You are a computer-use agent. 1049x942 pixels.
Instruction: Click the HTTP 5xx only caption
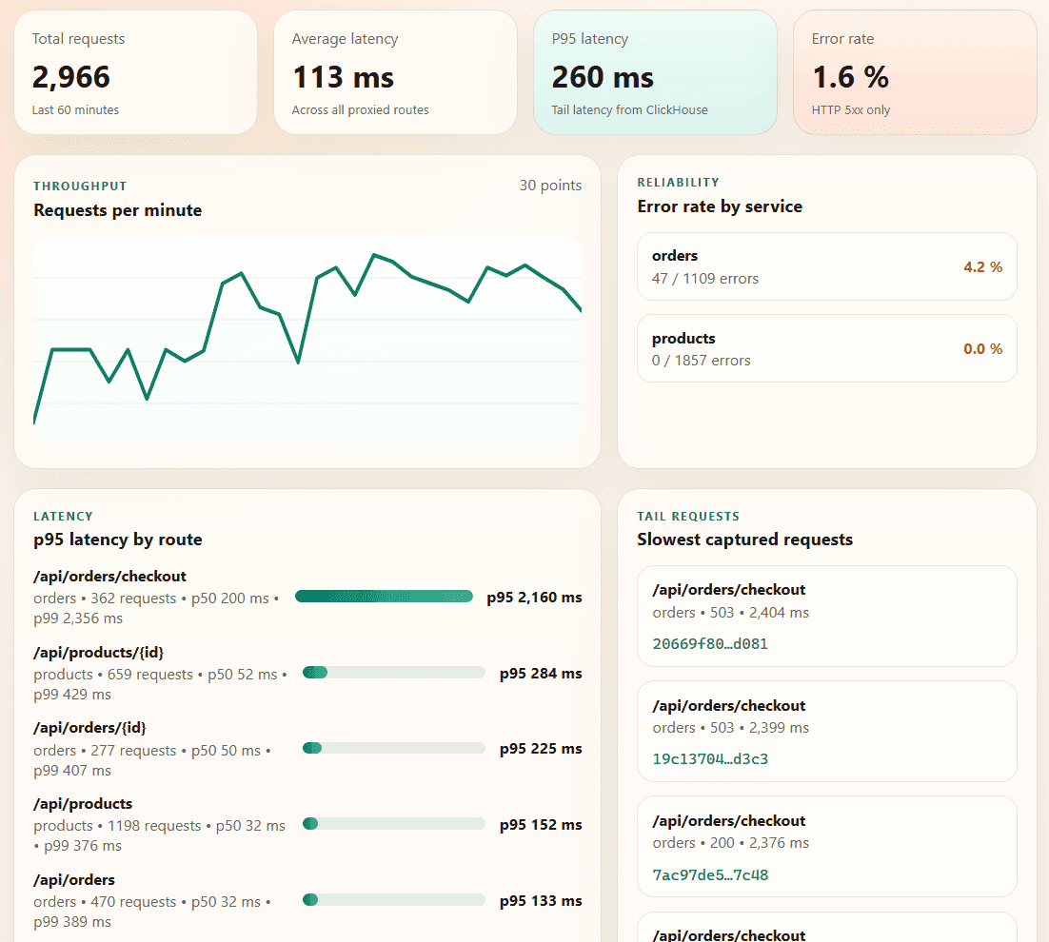pyautogui.click(x=851, y=109)
